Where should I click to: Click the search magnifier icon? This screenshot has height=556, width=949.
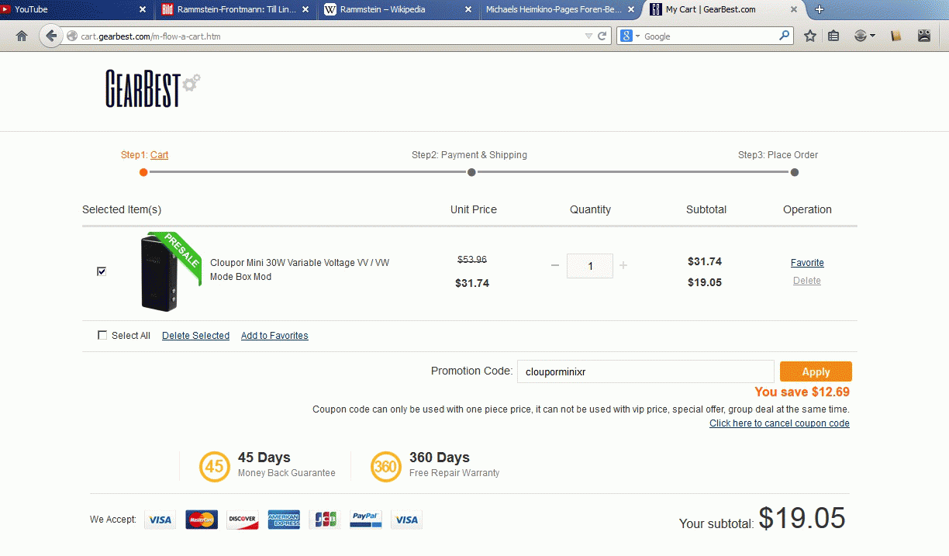tap(784, 36)
